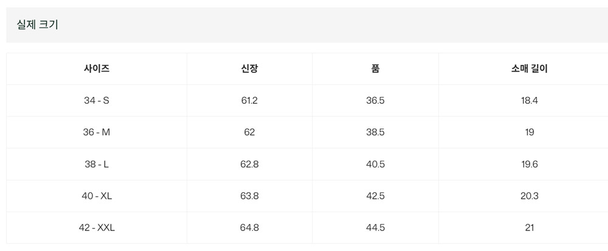This screenshot has width=608, height=251.
Task: Click the 실제 크기 section header
Action: pos(37,25)
